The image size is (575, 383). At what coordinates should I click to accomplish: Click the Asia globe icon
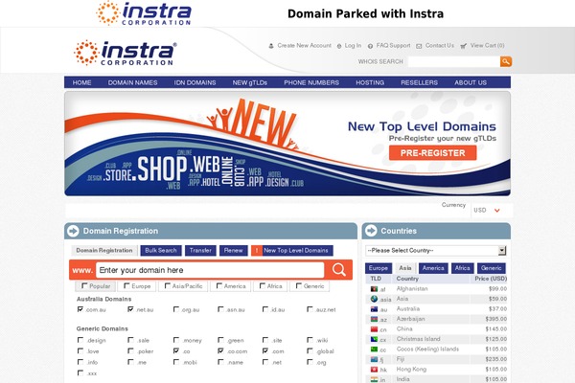tap(374, 299)
